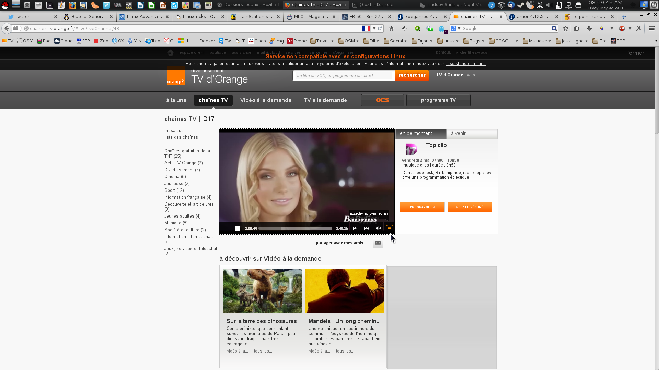Viewport: 659px width, 370px height.
Task: Open 'Mandela : Un long chemin' thumbnail
Action: click(344, 291)
